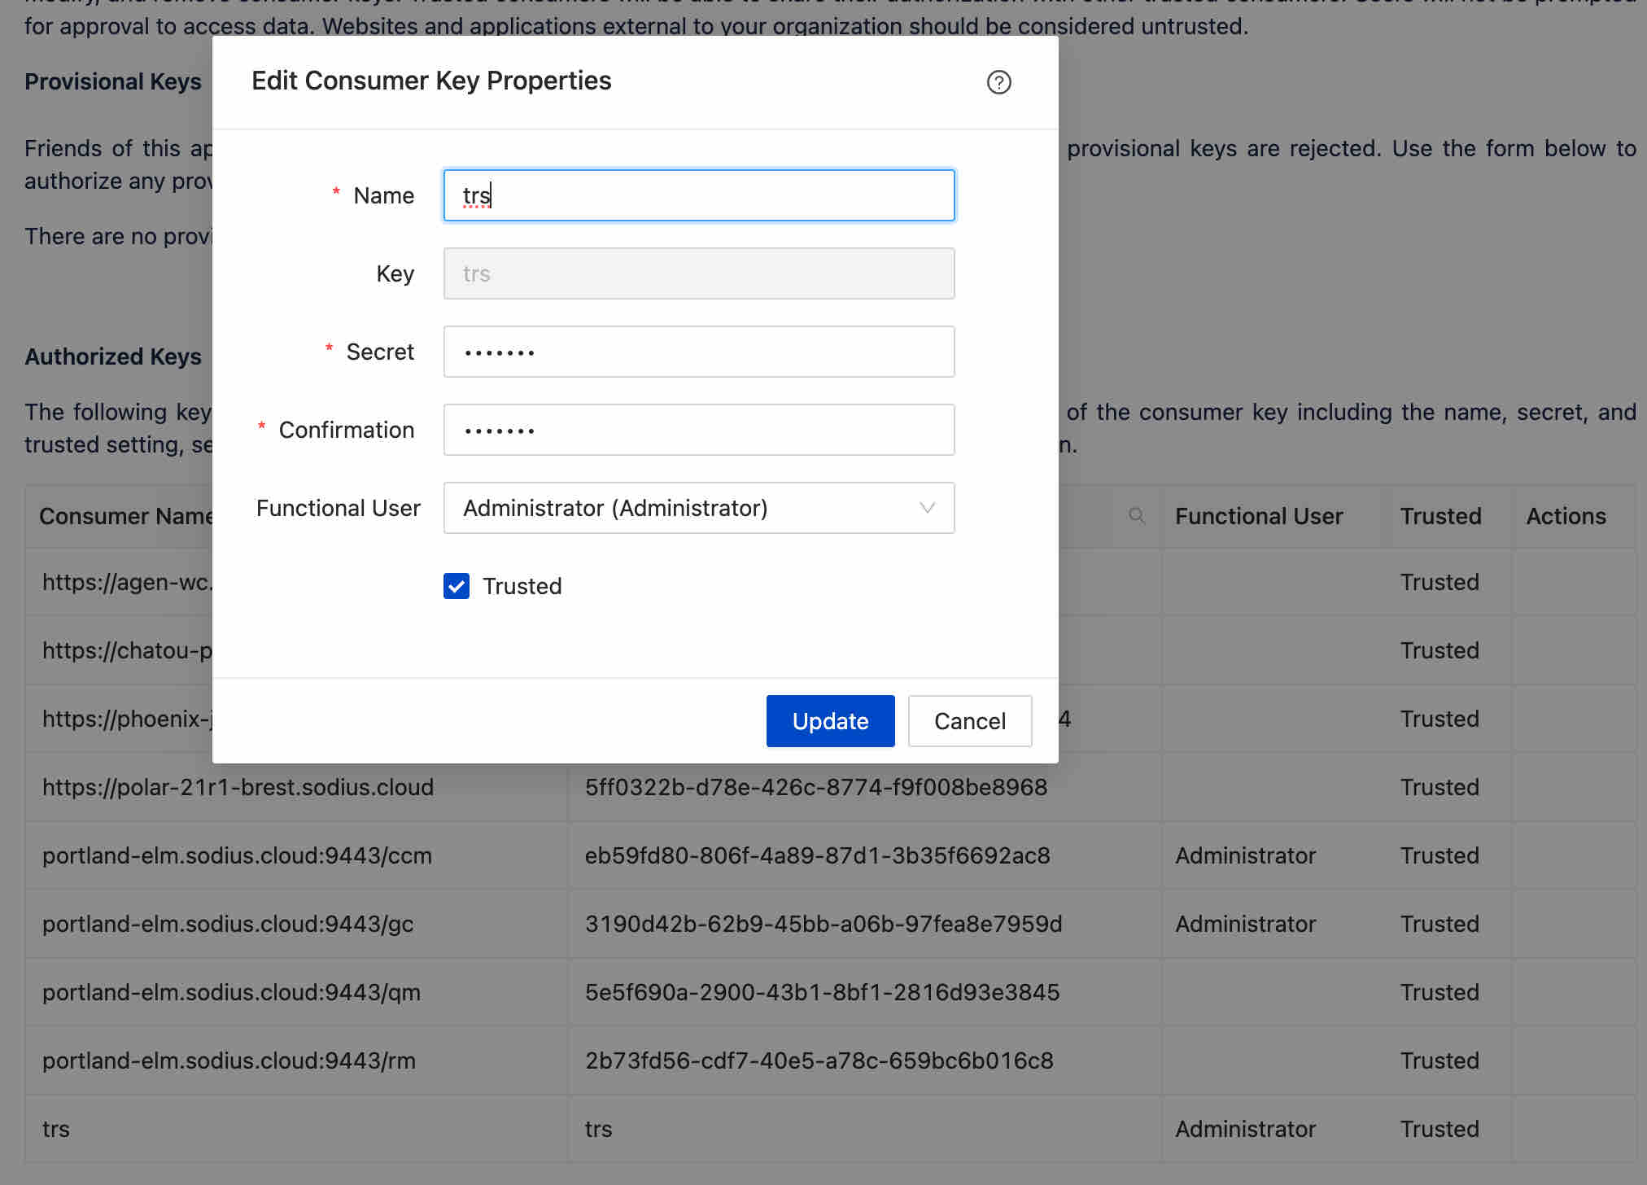The height and width of the screenshot is (1185, 1647).
Task: Click the Actions column header
Action: click(x=1566, y=516)
